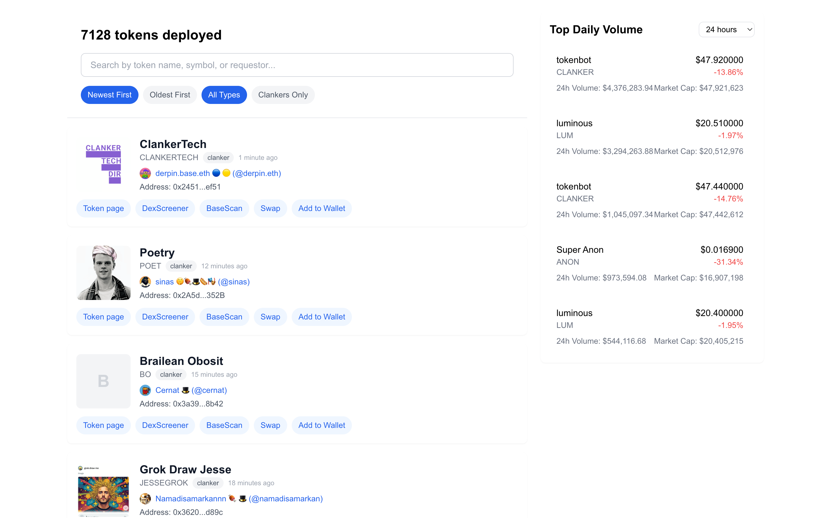Click the sinas avatar icon
This screenshot has height=518, width=831.
(145, 282)
